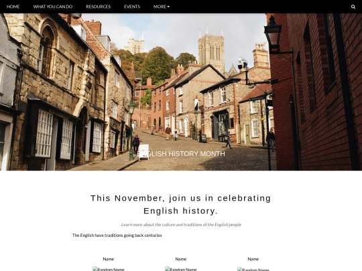Click the ENGLISH HISTORY MONTH banner title
The image size is (362, 271).
click(x=181, y=154)
